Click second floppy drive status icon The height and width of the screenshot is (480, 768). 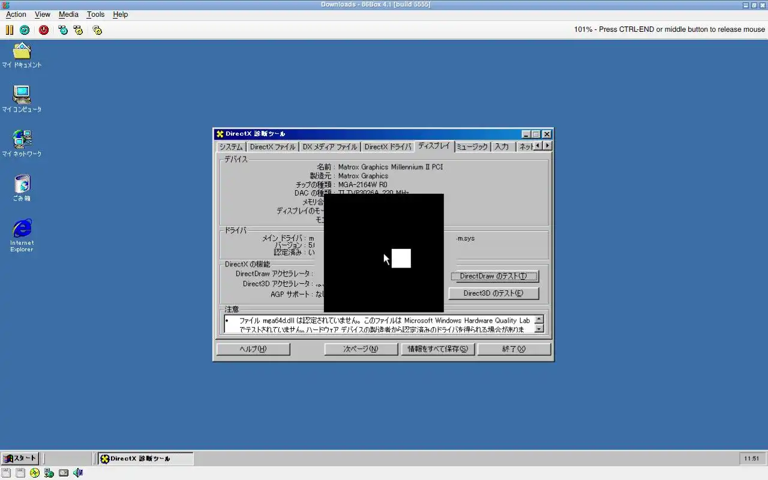click(20, 473)
